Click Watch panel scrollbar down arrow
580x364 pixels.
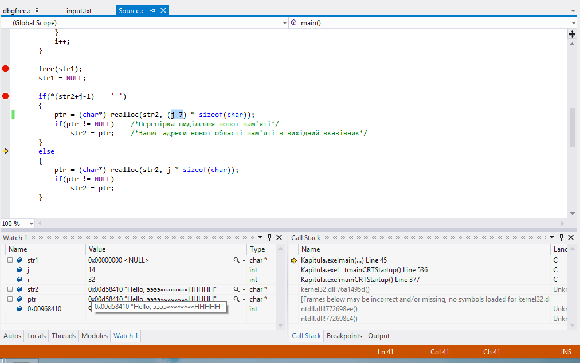(280, 326)
